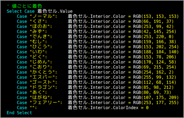Click RGB(153, 153, 153) value
Viewport: 184px width, 118px height.
point(156,16)
